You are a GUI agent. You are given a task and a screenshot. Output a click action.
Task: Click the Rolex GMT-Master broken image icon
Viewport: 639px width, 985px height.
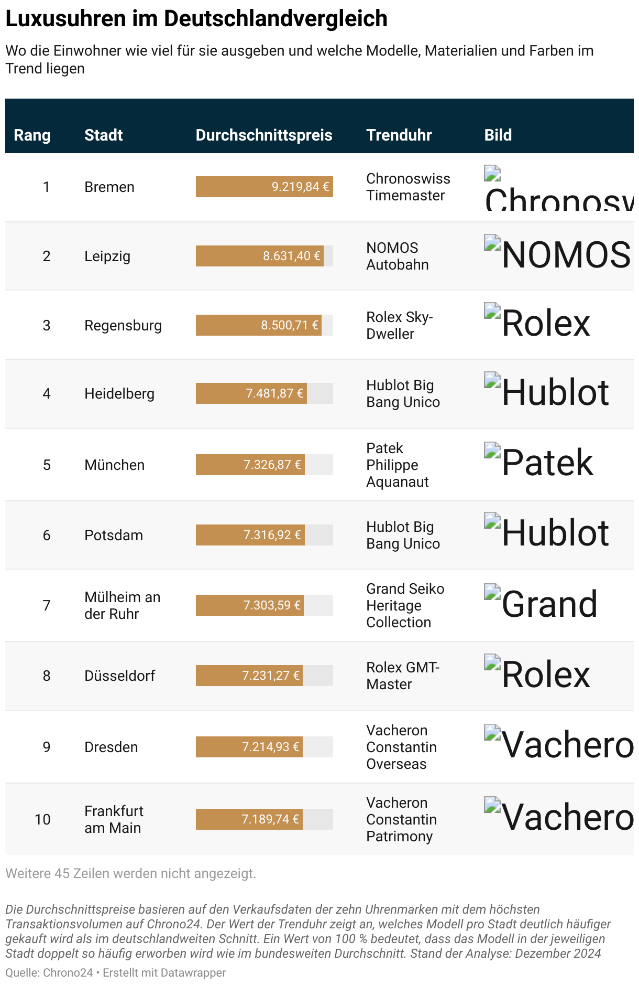[492, 662]
